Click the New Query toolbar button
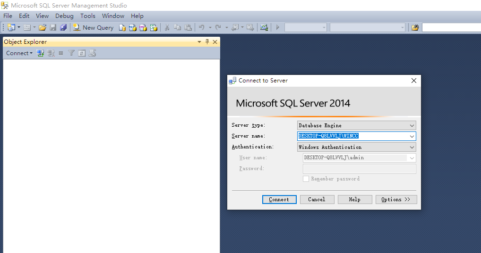Image resolution: width=481 pixels, height=253 pixels. pos(93,27)
